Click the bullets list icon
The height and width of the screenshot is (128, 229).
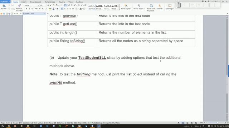coord(62,5)
